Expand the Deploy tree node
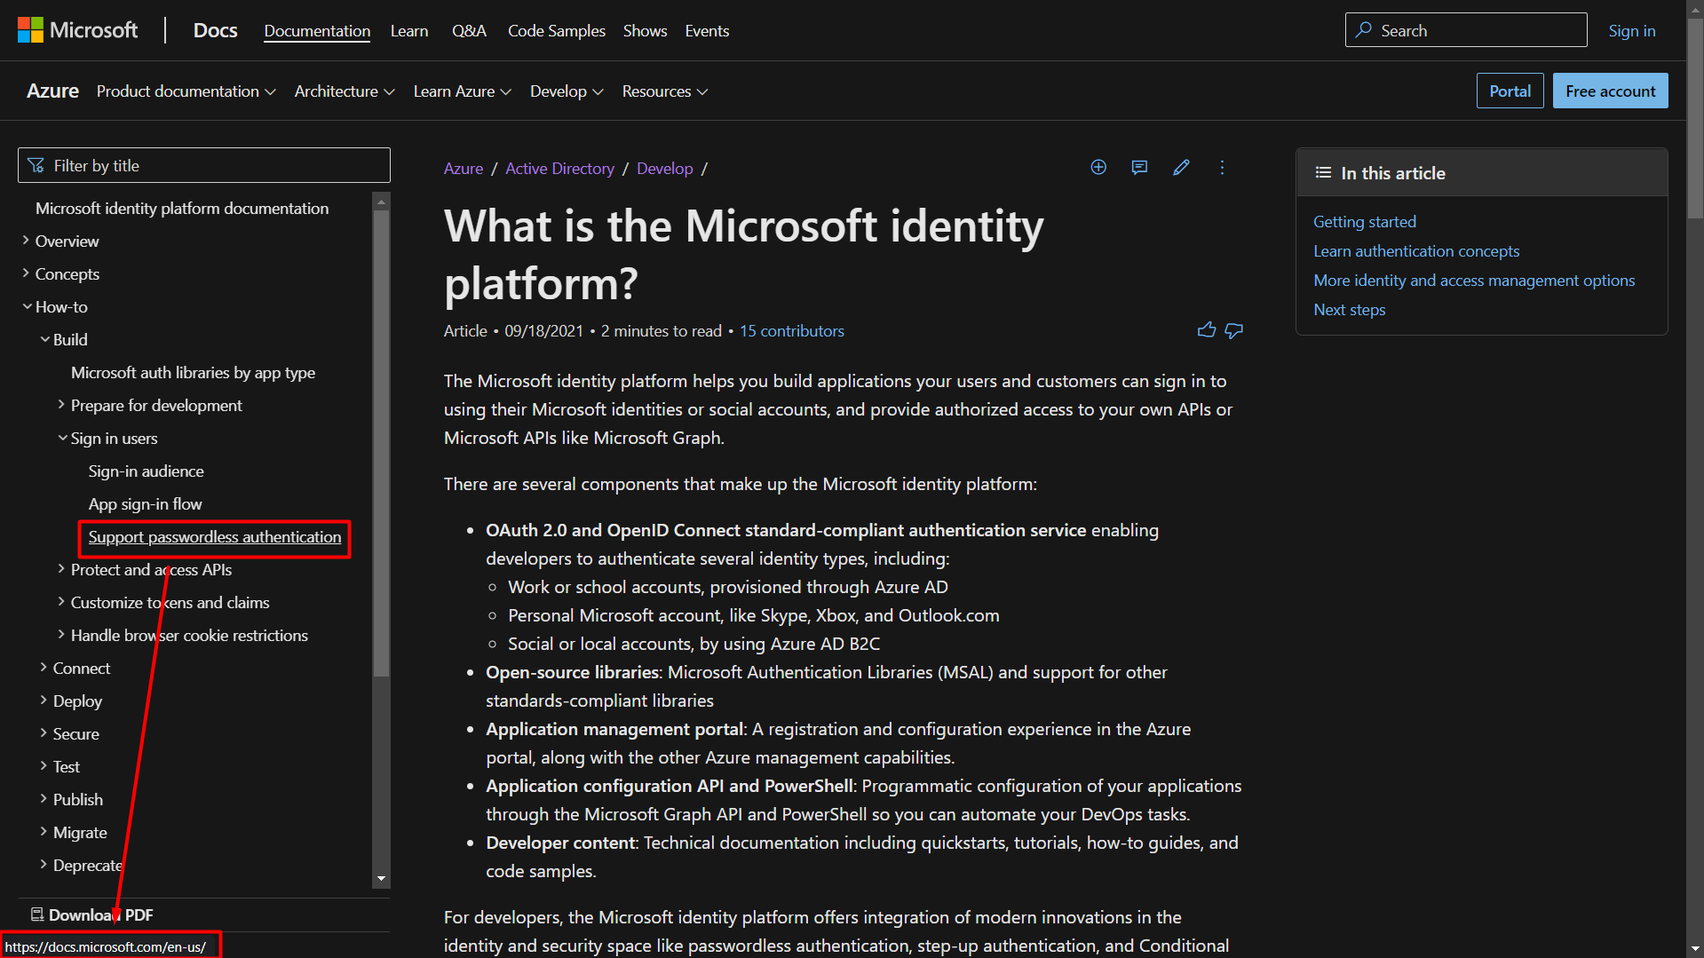Viewport: 1704px width, 958px height. [44, 701]
